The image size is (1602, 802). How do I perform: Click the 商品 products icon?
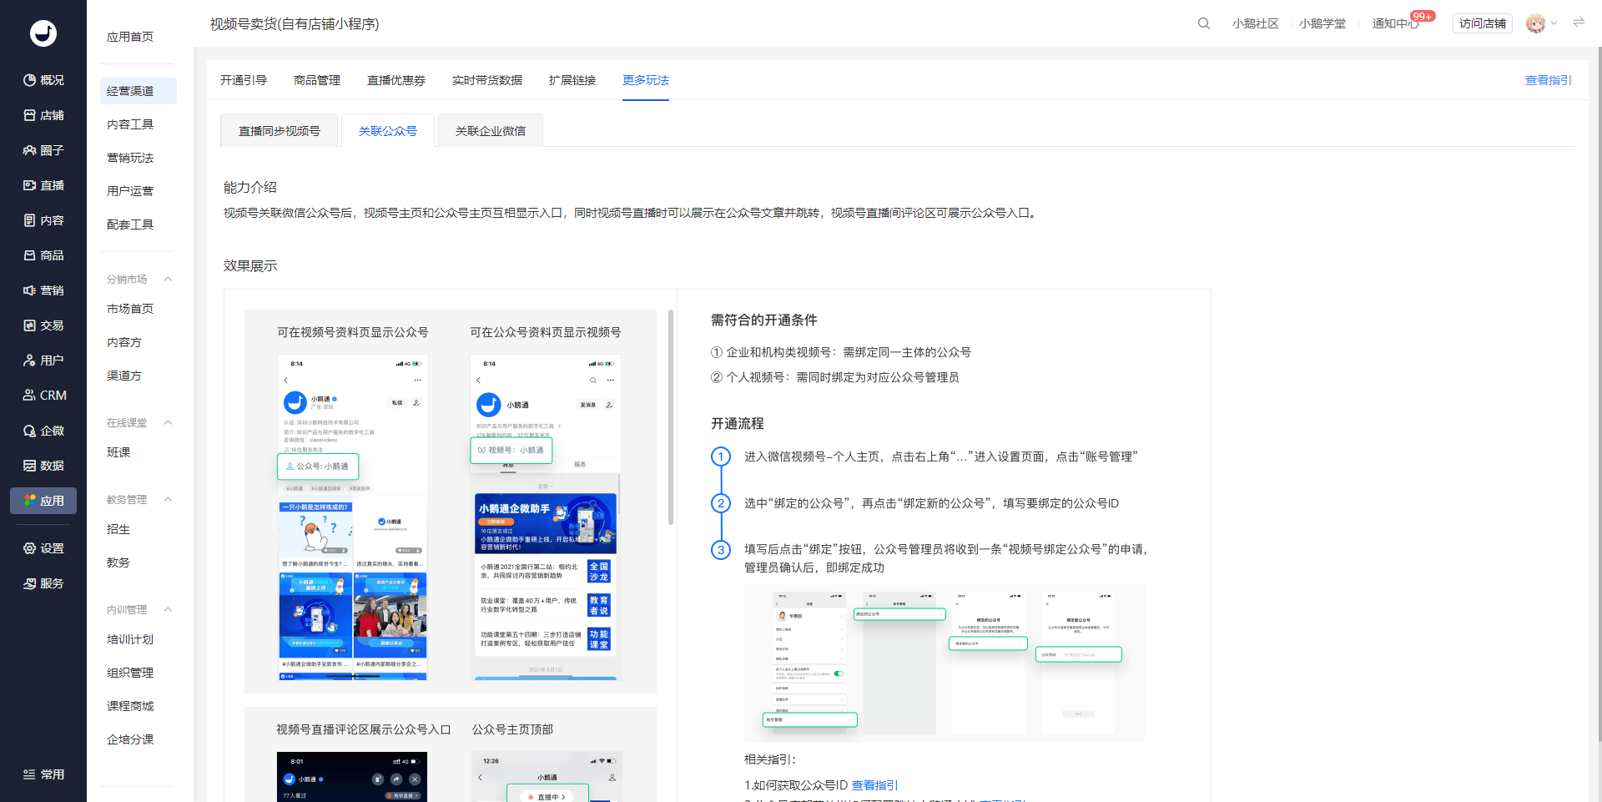point(30,255)
